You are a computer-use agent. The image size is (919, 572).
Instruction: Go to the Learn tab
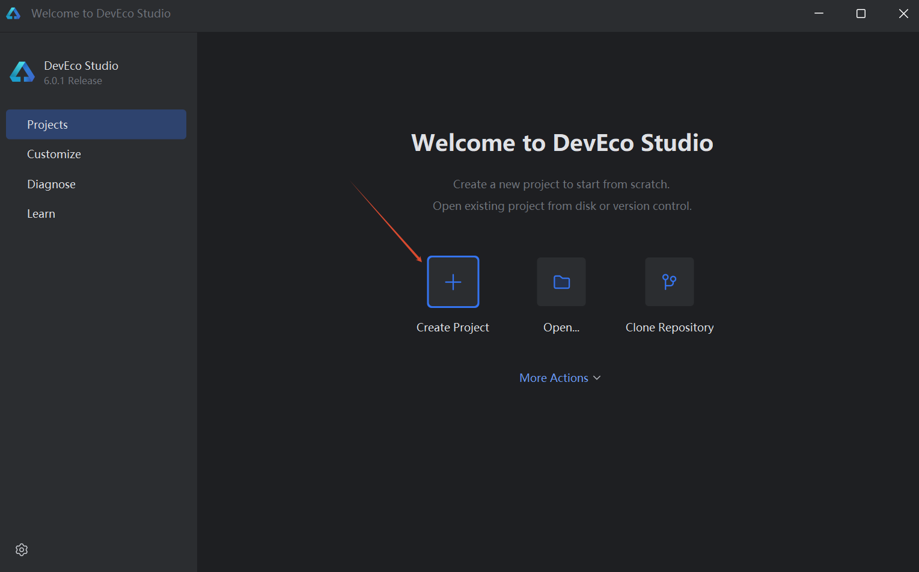pos(96,214)
